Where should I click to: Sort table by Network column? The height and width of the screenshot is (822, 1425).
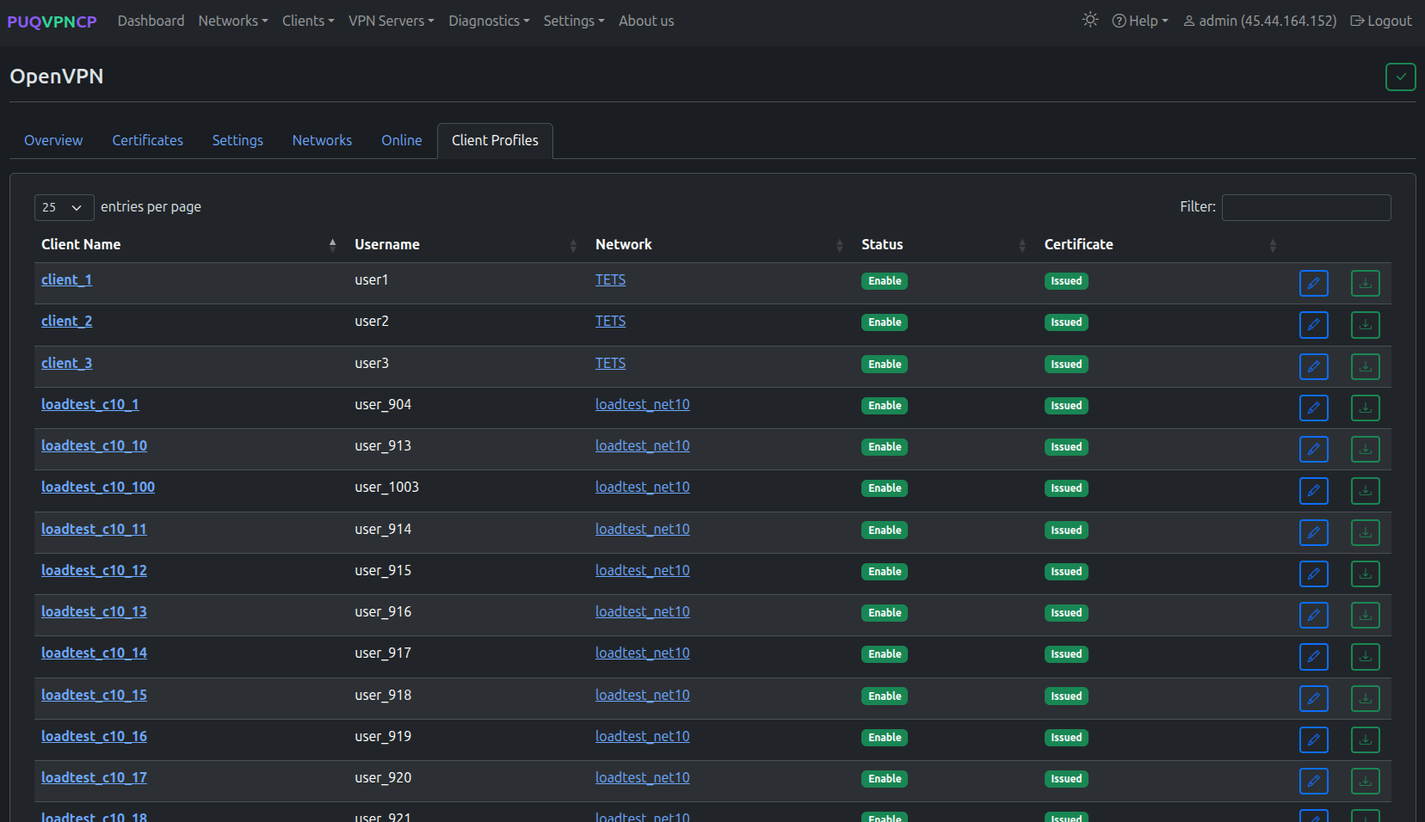click(x=721, y=245)
